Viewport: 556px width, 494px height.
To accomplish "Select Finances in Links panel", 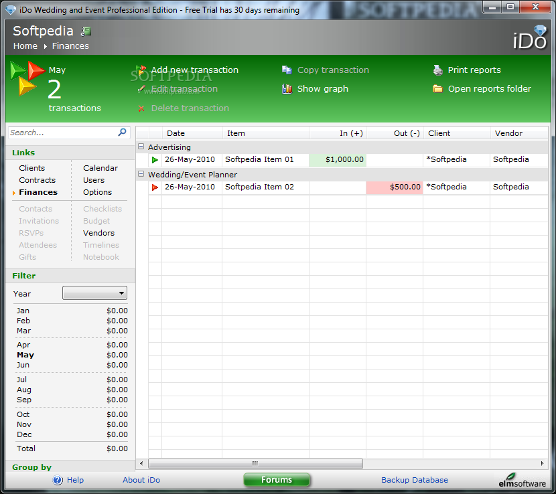I will [x=38, y=192].
